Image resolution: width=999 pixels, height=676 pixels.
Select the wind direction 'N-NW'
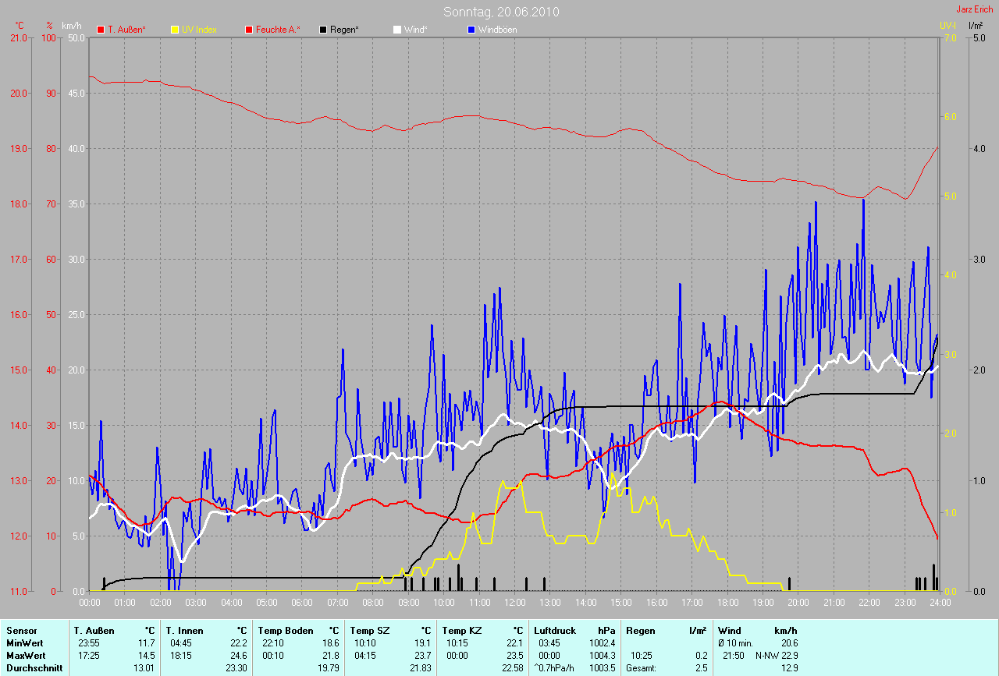point(767,655)
